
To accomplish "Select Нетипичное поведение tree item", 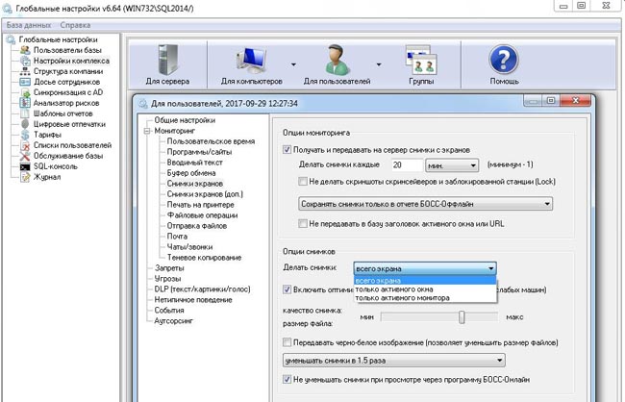I will tap(193, 300).
